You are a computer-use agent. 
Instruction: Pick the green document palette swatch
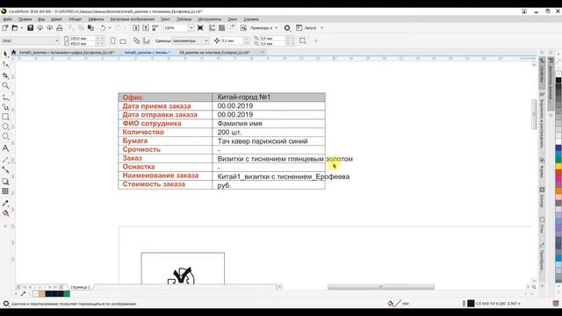[67, 294]
